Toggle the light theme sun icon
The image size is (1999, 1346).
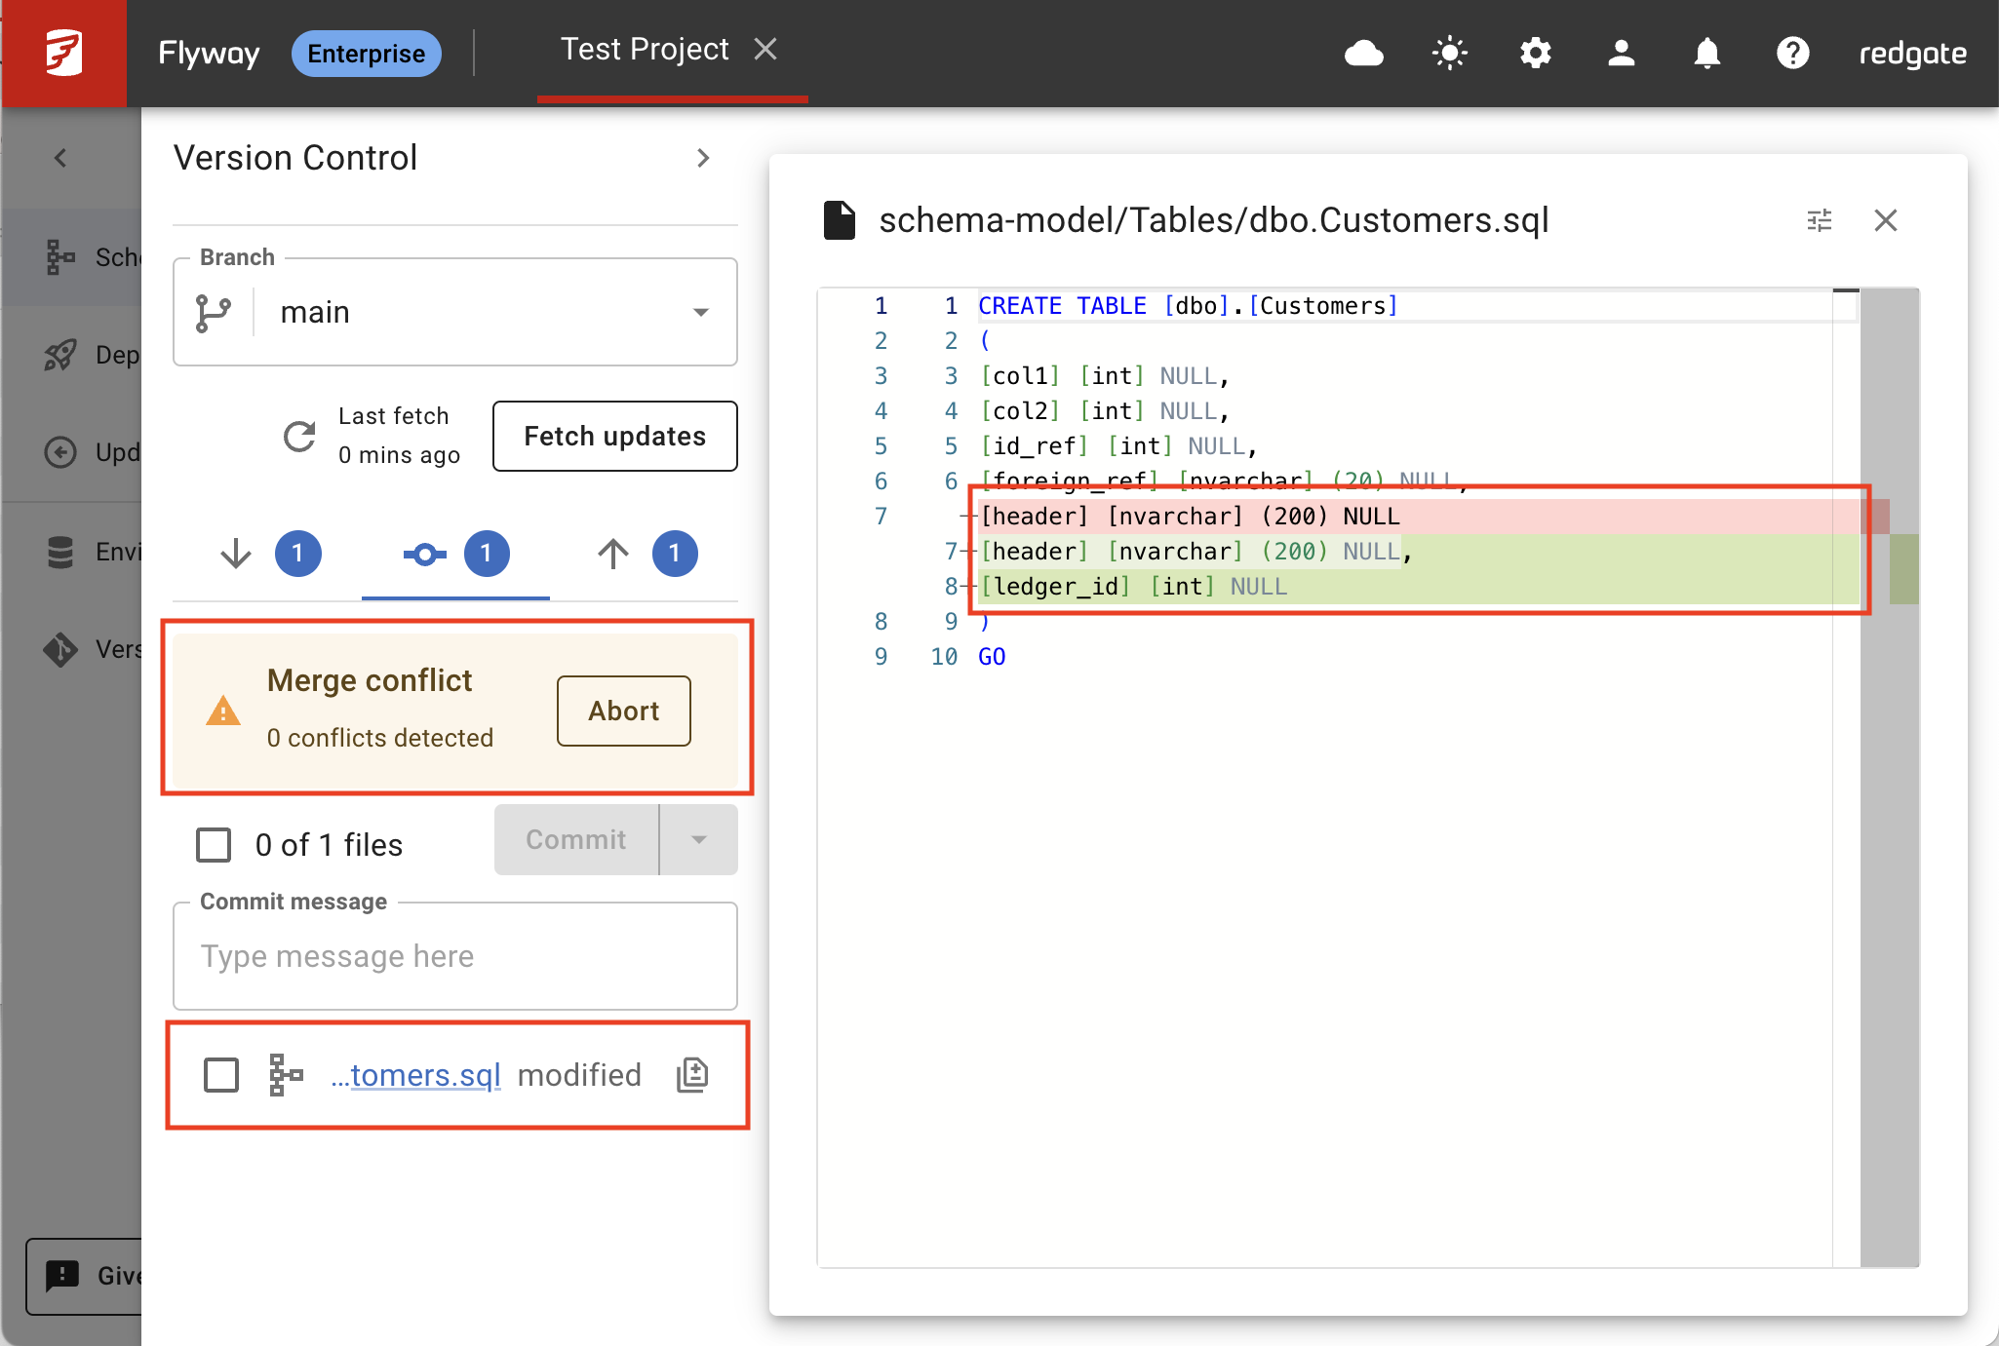[x=1449, y=53]
